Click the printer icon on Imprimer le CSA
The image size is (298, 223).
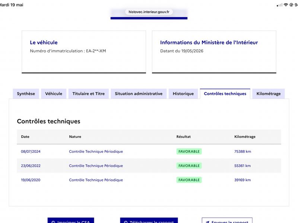[x=53, y=222]
